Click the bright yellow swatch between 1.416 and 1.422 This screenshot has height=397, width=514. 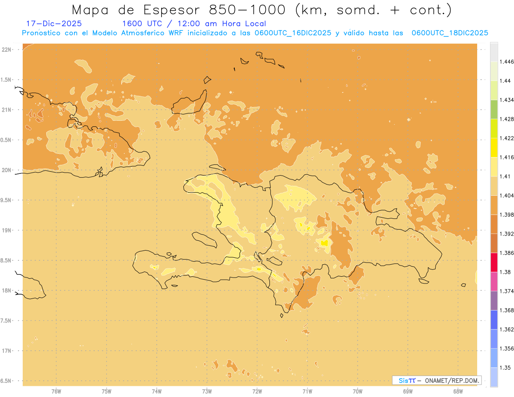494,147
